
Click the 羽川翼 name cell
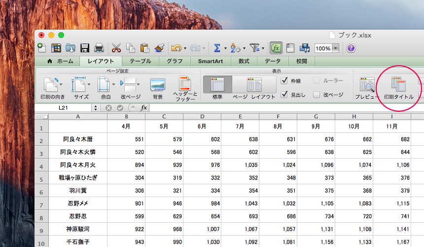point(78,191)
